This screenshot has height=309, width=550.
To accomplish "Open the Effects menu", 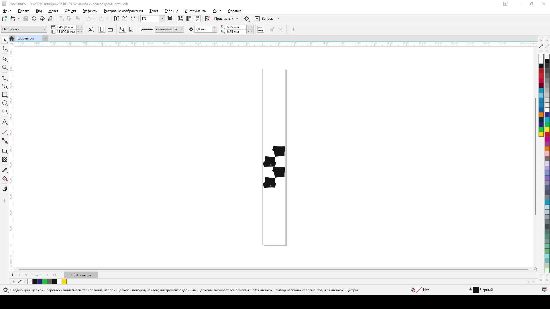I will coord(90,11).
